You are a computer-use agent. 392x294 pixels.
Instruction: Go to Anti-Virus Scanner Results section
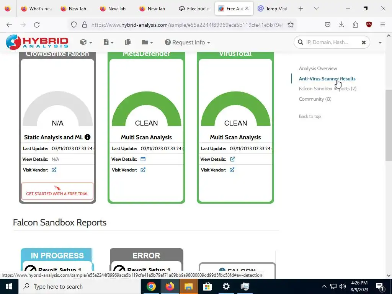[327, 78]
